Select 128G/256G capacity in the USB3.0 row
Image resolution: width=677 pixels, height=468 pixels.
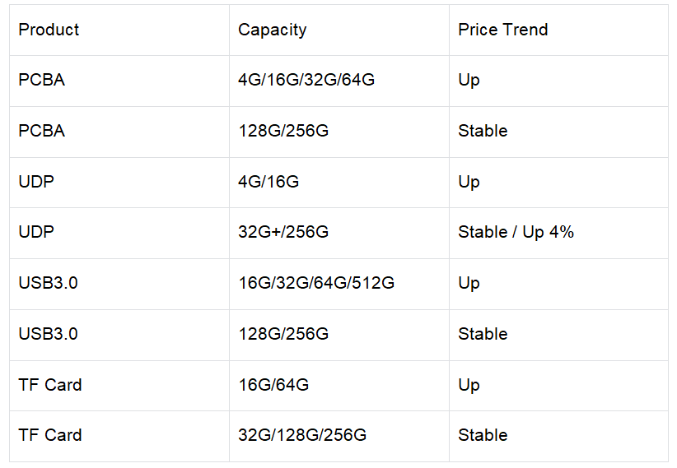point(282,335)
